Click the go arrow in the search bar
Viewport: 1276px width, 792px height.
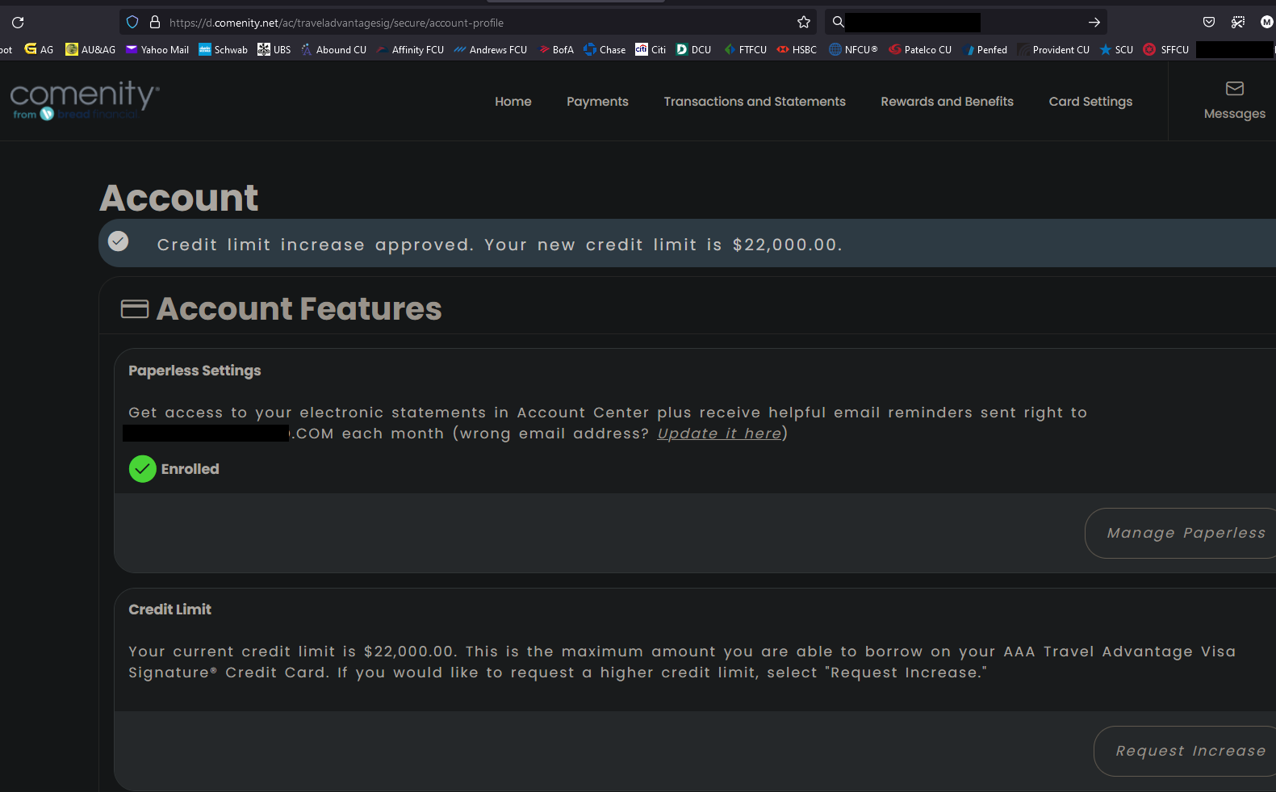click(1094, 23)
